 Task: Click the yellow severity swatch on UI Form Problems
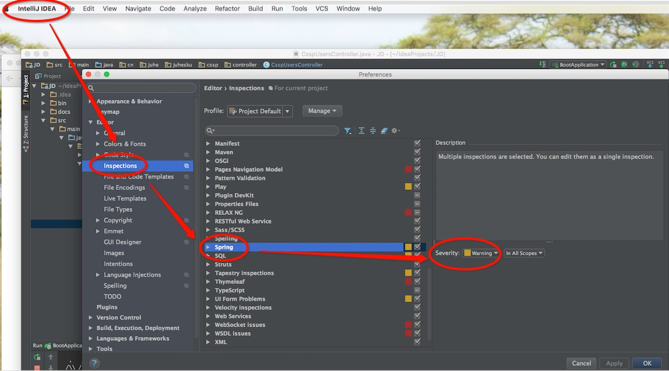click(x=409, y=299)
